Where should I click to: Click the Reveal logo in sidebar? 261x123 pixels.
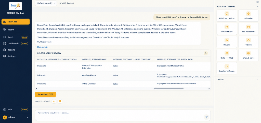(16, 6)
